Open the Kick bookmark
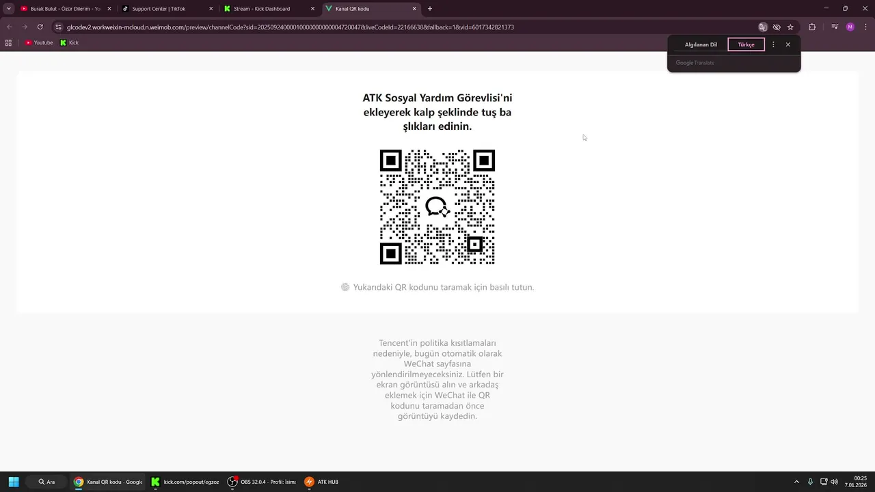 point(69,42)
